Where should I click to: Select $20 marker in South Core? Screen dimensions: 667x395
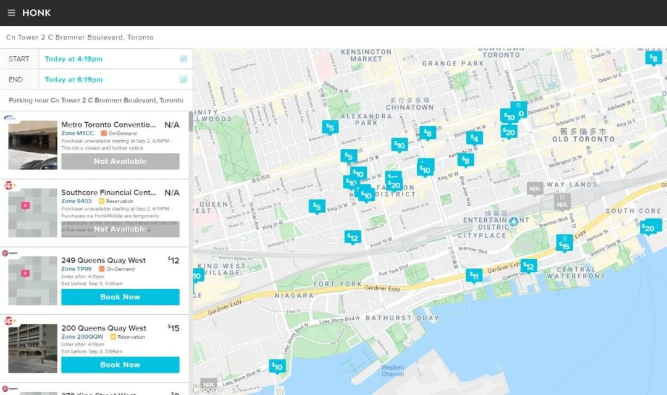(x=648, y=228)
